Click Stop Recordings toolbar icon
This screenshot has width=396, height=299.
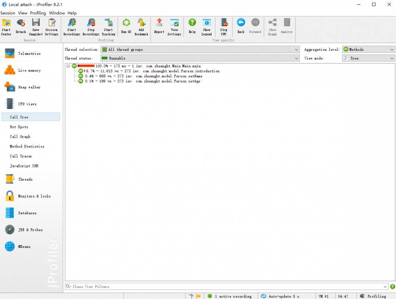(x=91, y=27)
